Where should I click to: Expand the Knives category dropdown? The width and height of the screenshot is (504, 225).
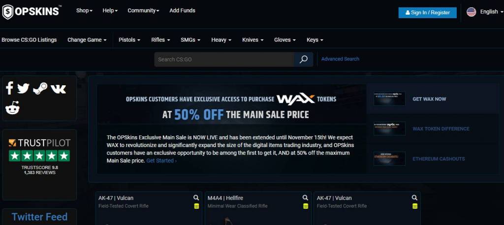point(252,40)
